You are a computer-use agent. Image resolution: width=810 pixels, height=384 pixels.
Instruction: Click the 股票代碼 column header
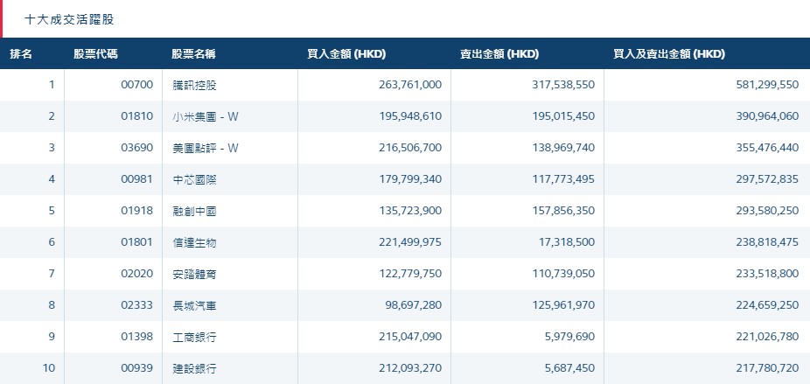tap(95, 53)
